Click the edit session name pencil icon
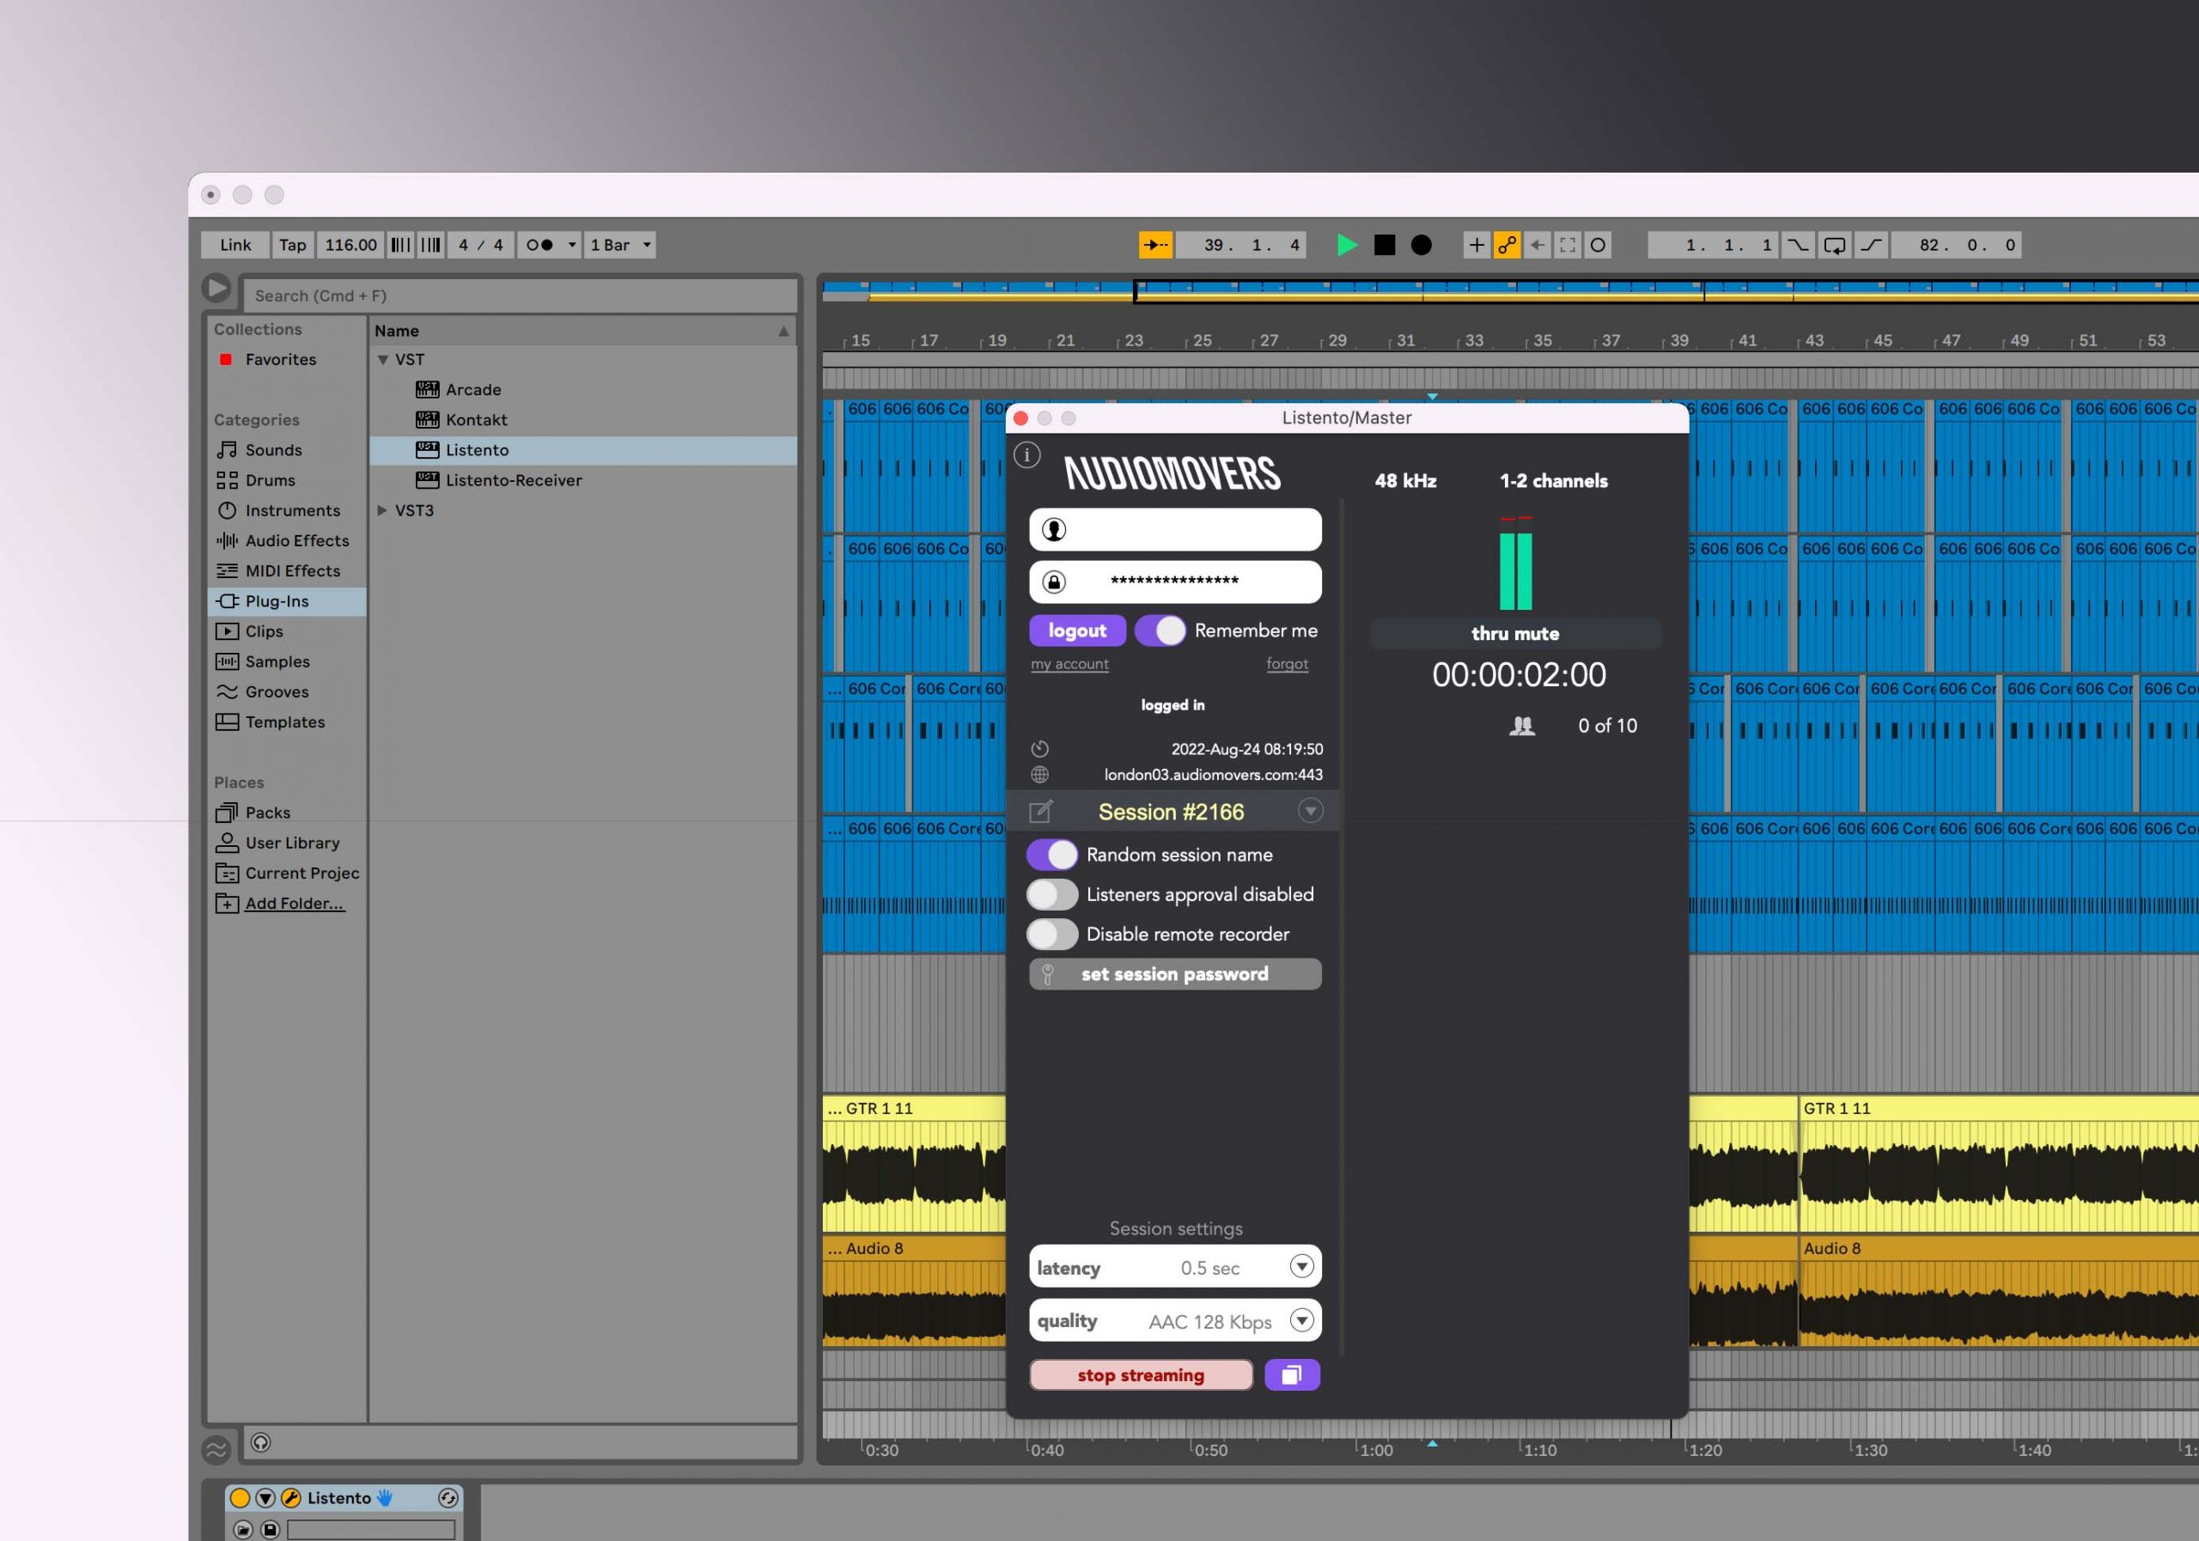The image size is (2199, 1541). click(x=1040, y=813)
